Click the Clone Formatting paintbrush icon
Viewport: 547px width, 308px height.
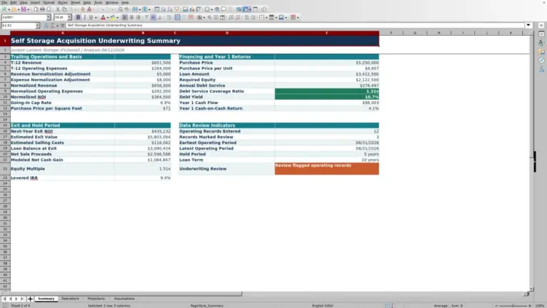(83, 9)
